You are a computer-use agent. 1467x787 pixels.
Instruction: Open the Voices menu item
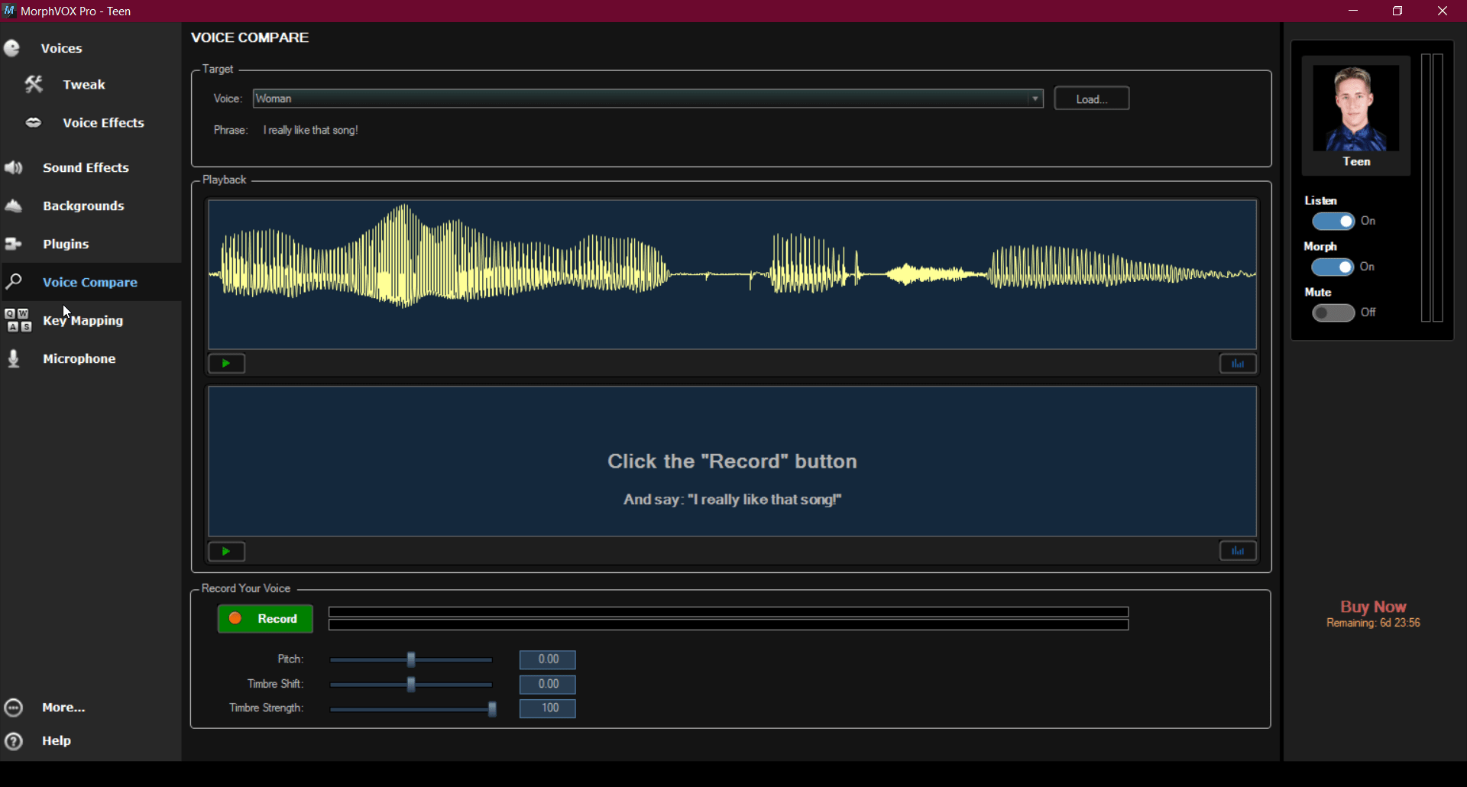[x=61, y=48]
